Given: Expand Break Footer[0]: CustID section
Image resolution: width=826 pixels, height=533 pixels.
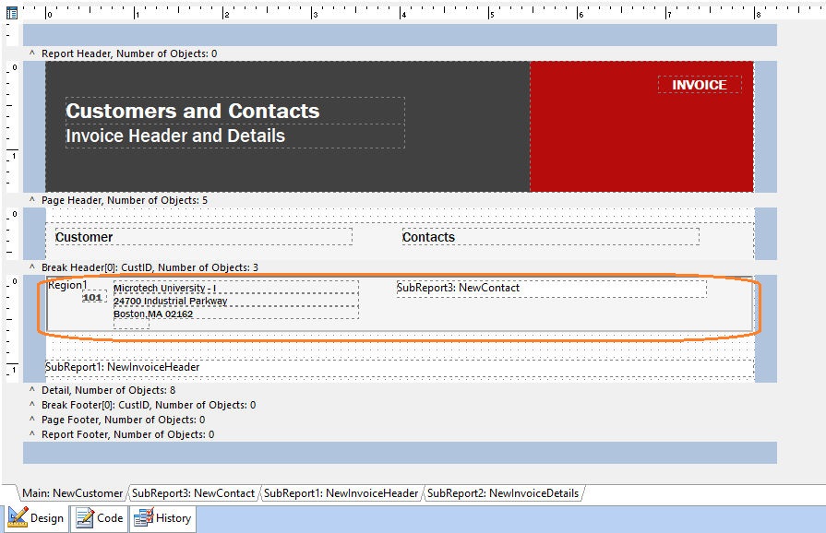Looking at the screenshot, I should tap(32, 405).
